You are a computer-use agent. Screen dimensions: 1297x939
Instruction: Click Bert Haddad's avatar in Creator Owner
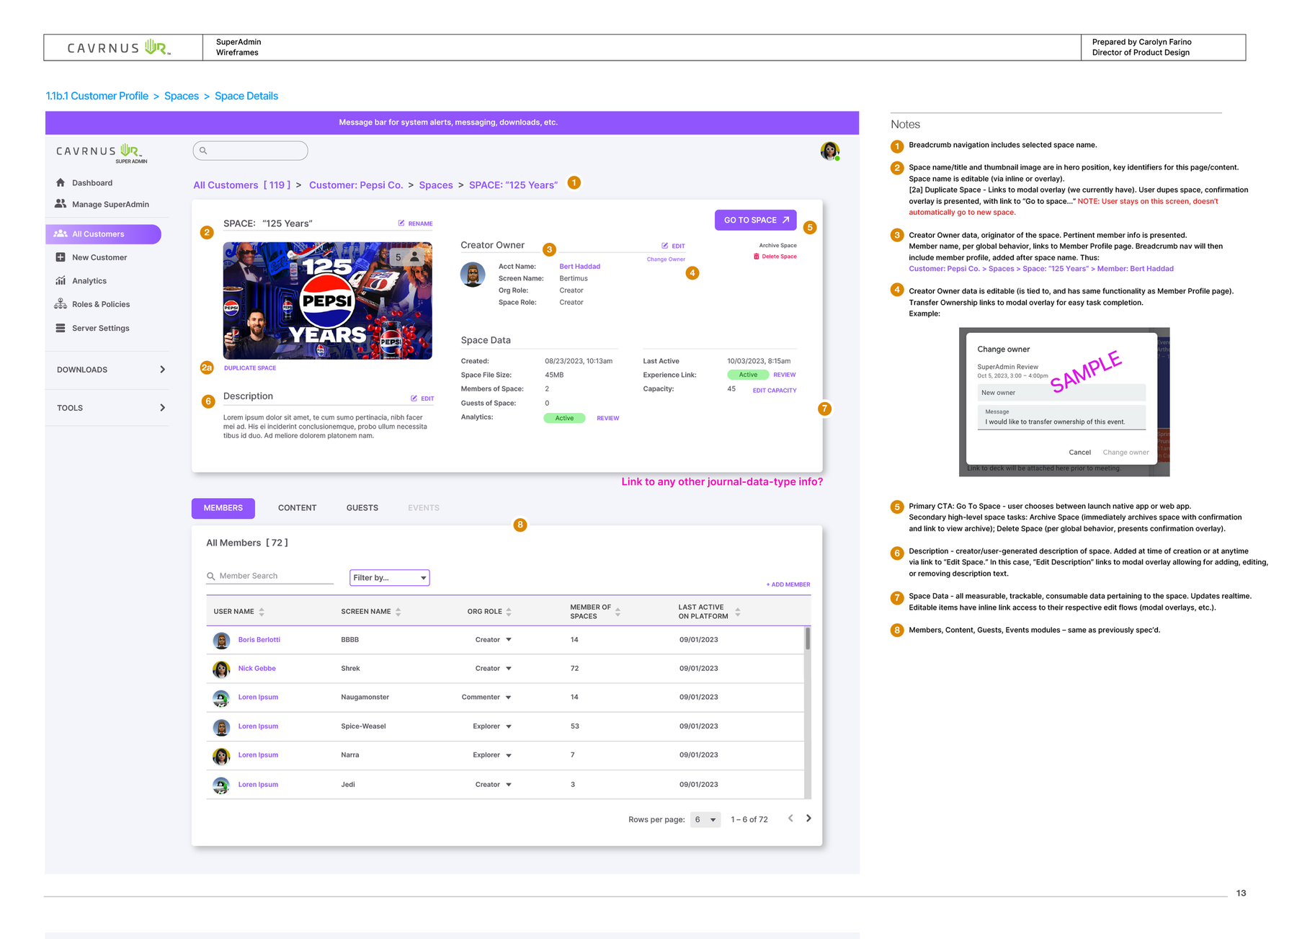pos(473,275)
